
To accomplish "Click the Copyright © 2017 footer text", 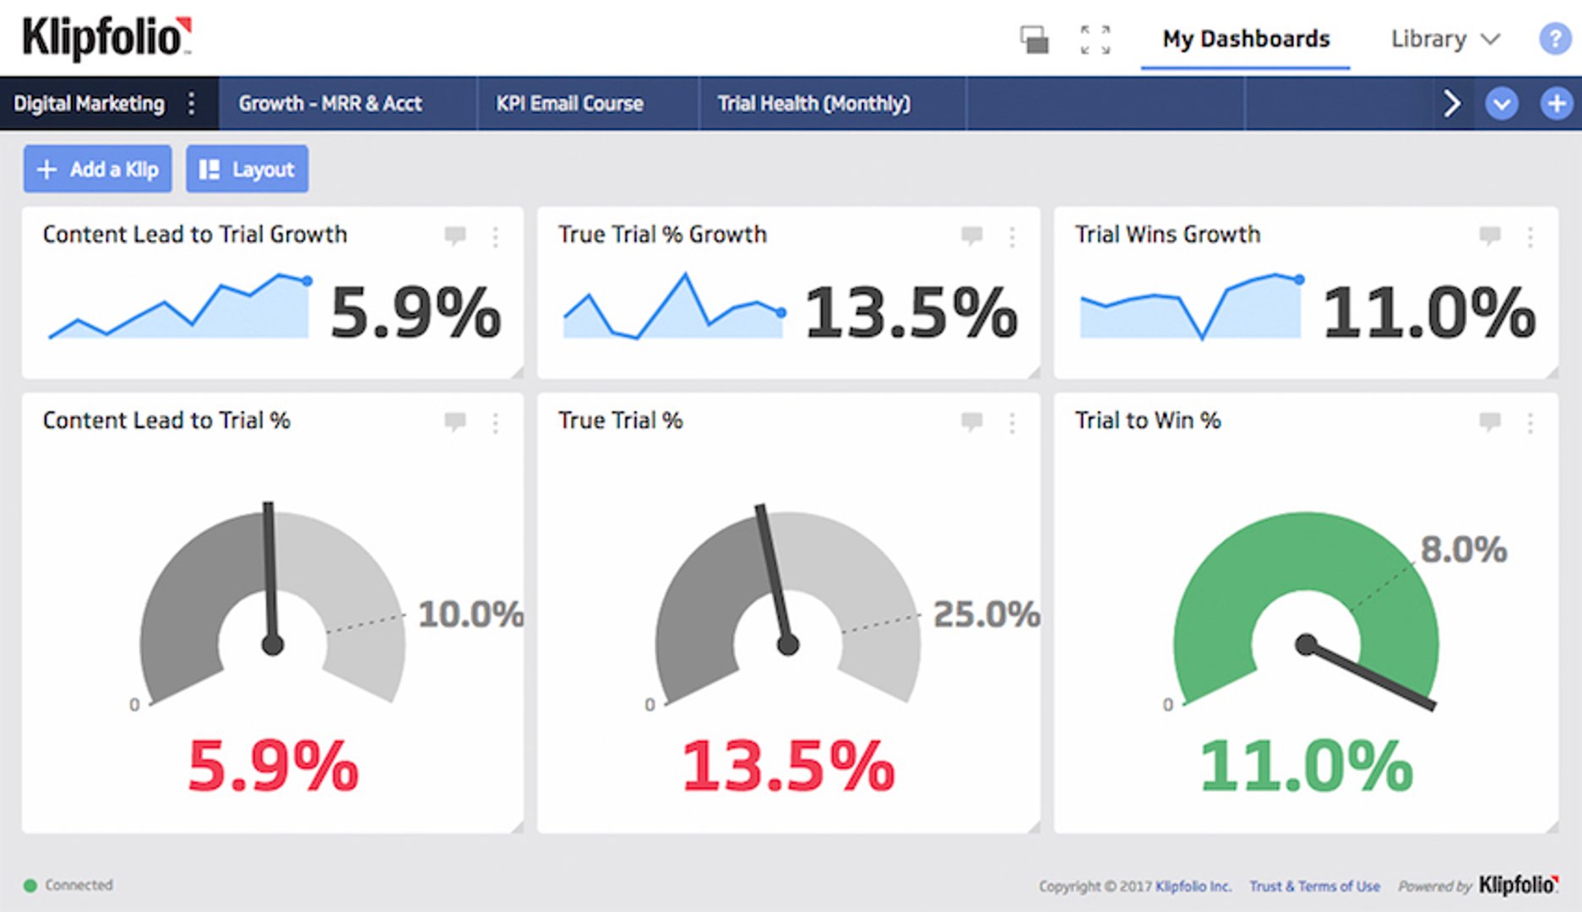I will [x=1095, y=886].
